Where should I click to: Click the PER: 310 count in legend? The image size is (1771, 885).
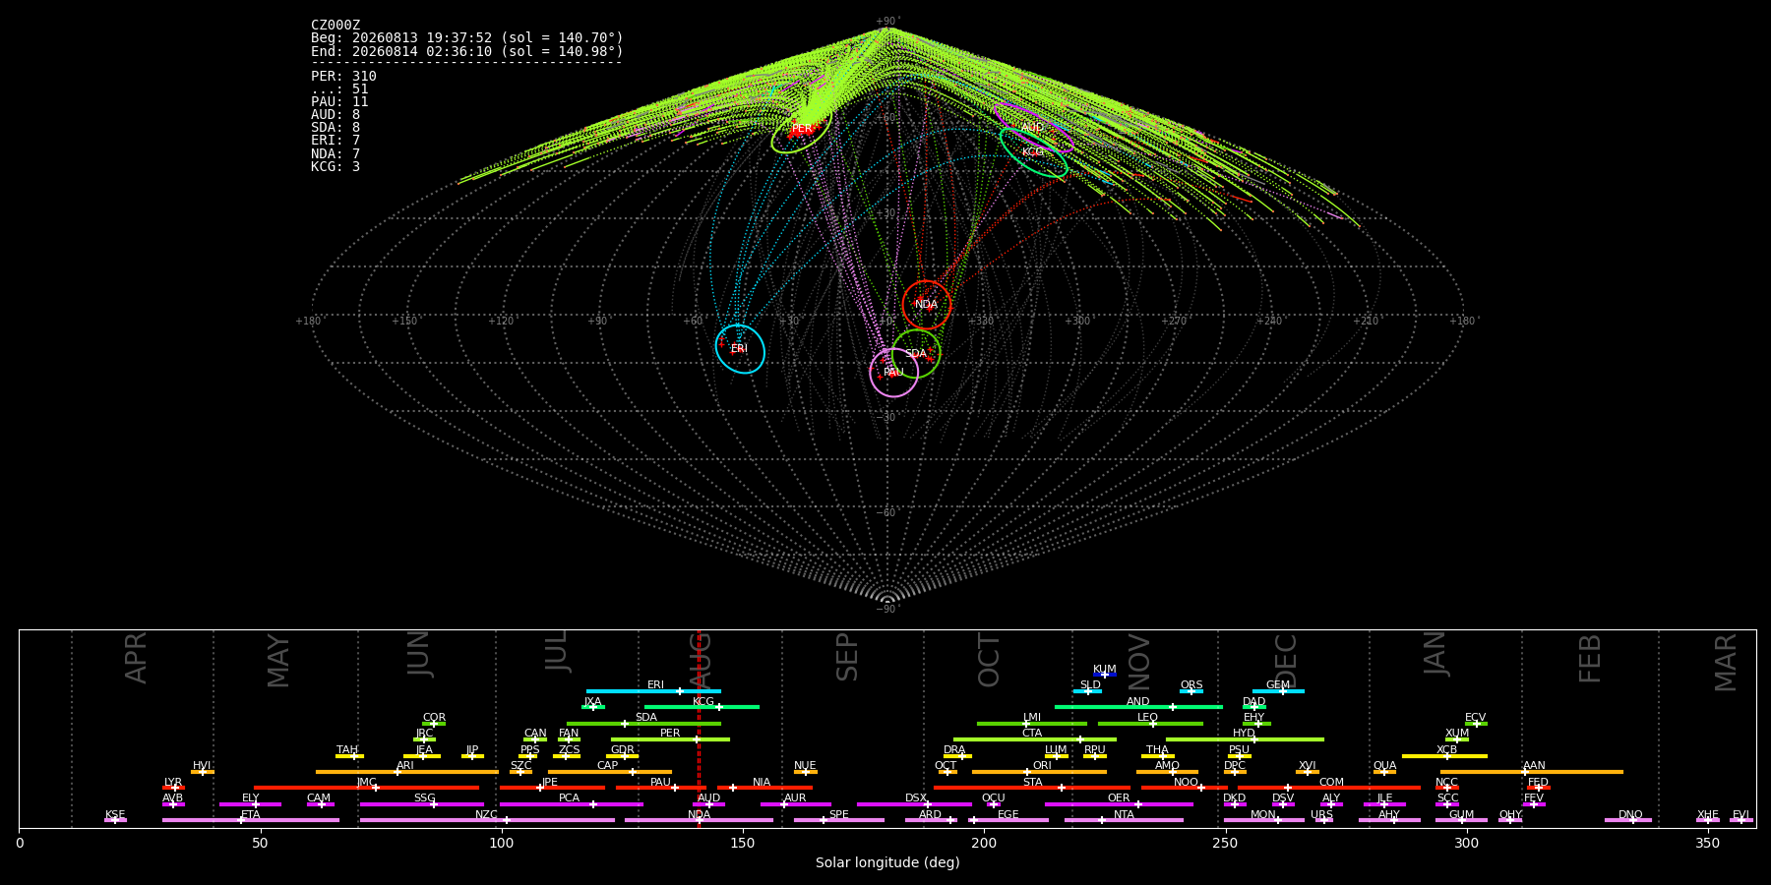point(343,77)
